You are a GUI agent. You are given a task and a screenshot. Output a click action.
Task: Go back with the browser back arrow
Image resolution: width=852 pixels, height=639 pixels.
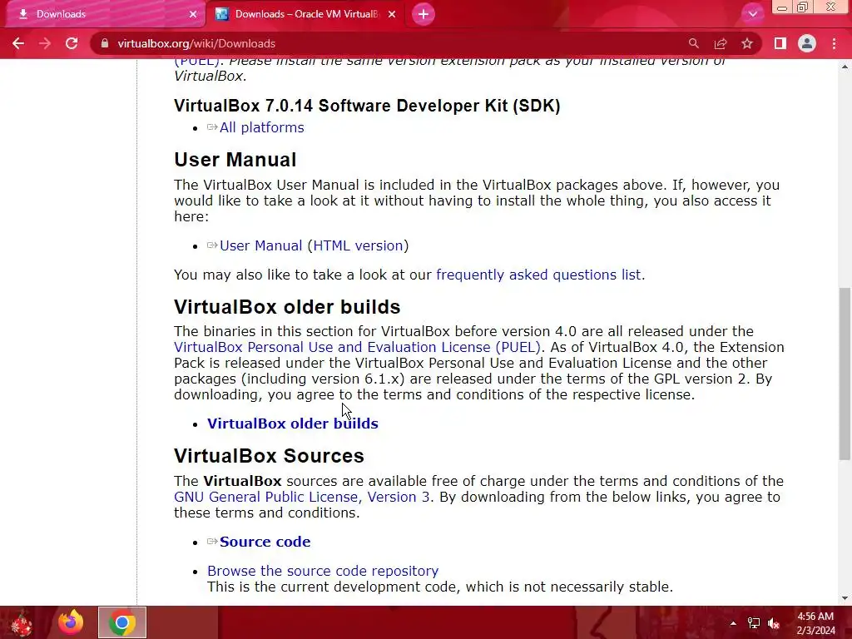(x=18, y=43)
